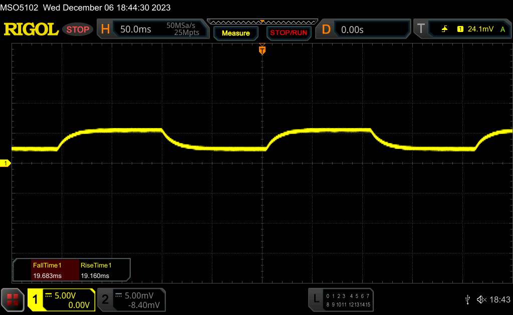Viewport: 513px width, 315px height.
Task: Click channel 1 0.00V offset value
Action: tap(79, 305)
